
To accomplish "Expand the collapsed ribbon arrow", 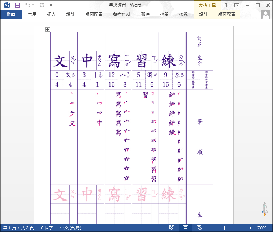I will [258, 14].
